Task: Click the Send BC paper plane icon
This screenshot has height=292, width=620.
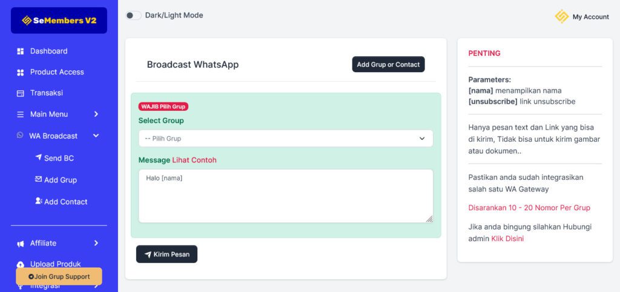Action: (x=39, y=158)
